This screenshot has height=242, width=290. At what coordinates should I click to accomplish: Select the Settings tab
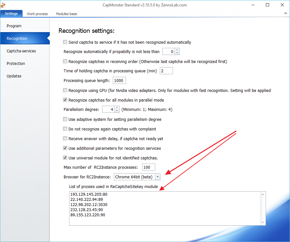coord(11,13)
